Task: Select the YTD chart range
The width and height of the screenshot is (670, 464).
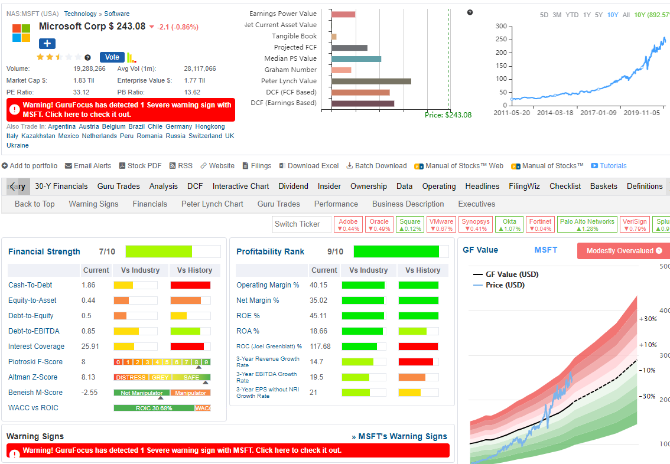Action: pos(572,15)
